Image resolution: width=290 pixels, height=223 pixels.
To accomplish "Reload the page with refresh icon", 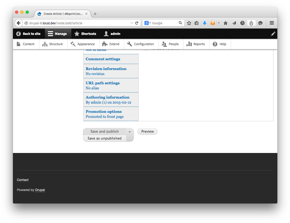I will point(137,23).
